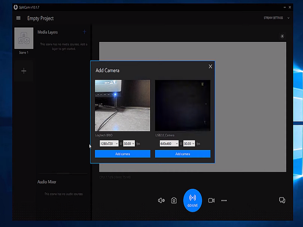
Task: Open the Logitech BRIO fps dropdown
Action: coord(129,144)
